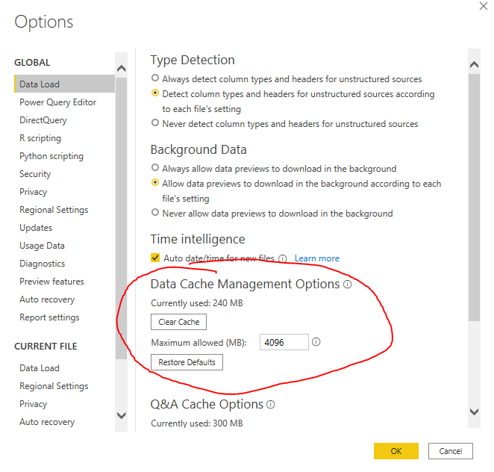Viewport: 494px width, 472px height.
Task: Click the Background Data heading
Action: coord(198,150)
